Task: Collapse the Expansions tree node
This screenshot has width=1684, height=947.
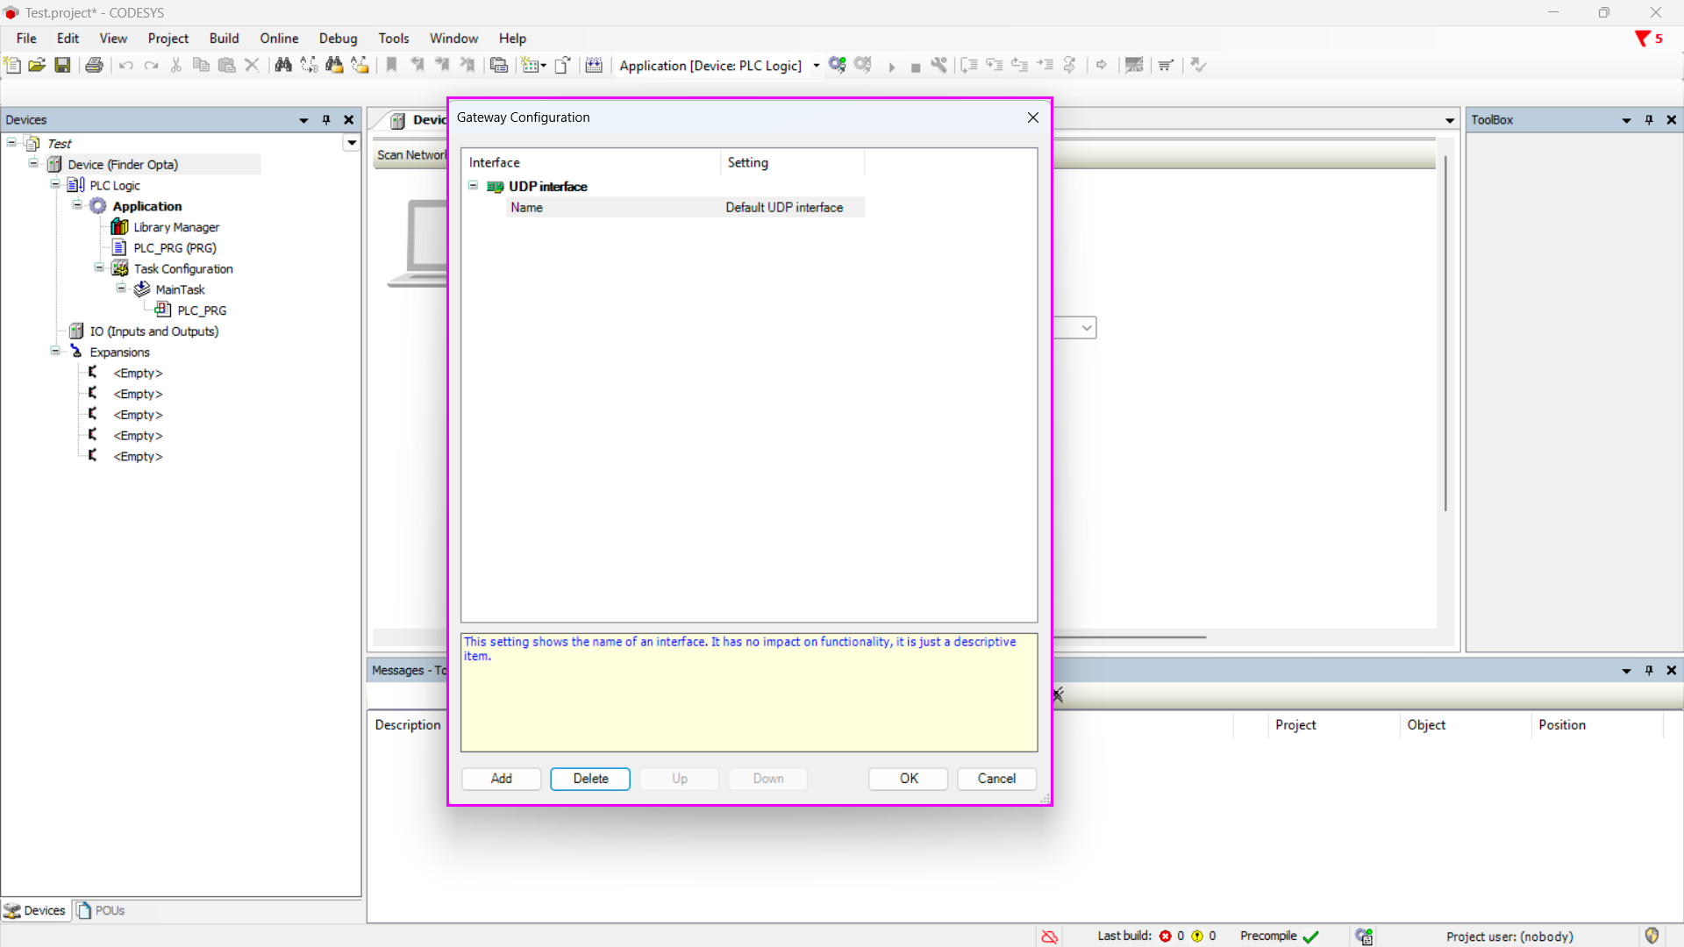Action: (x=55, y=352)
